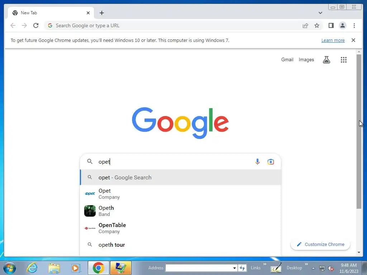Open the Windows Start menu
Image resolution: width=367 pixels, height=275 pixels.
click(10, 267)
